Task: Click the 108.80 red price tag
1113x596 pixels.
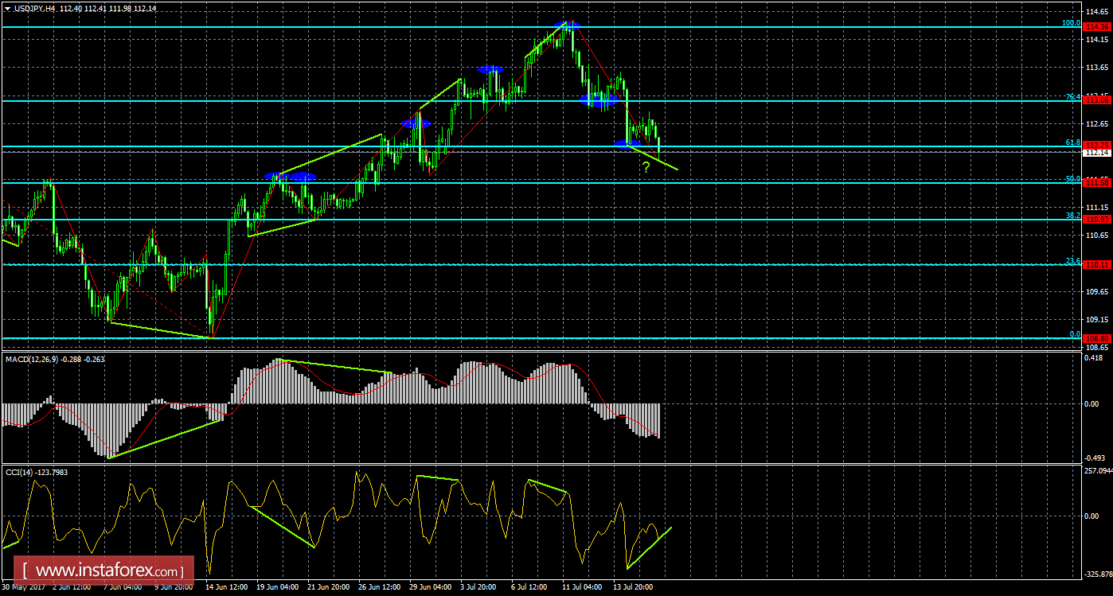Action: tap(1098, 338)
